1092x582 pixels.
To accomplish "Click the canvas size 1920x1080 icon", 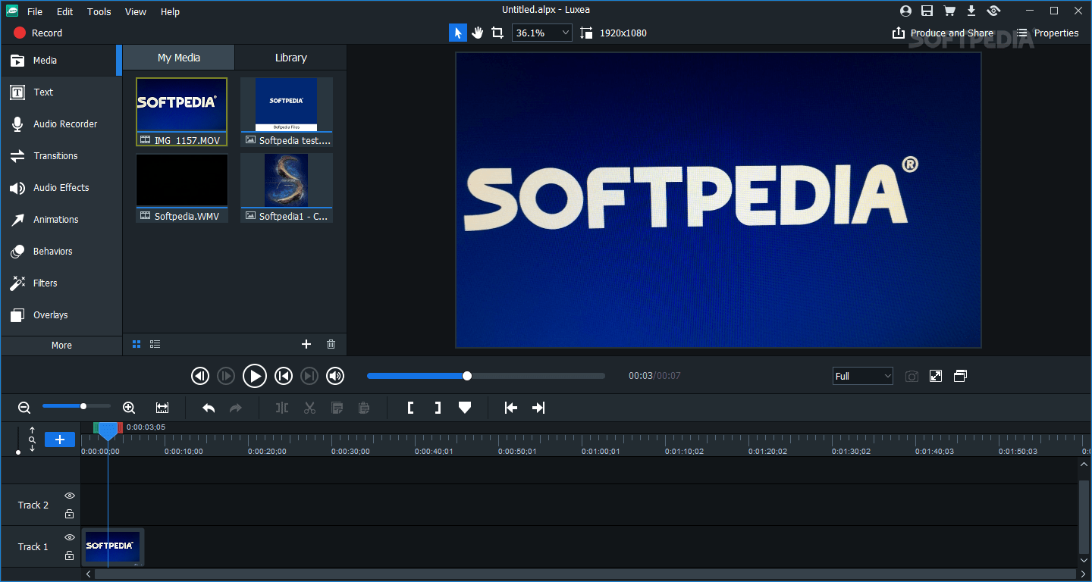I will point(586,33).
